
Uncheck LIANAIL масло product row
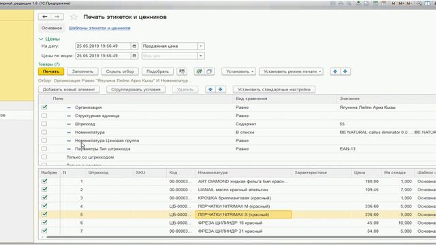pos(44,189)
